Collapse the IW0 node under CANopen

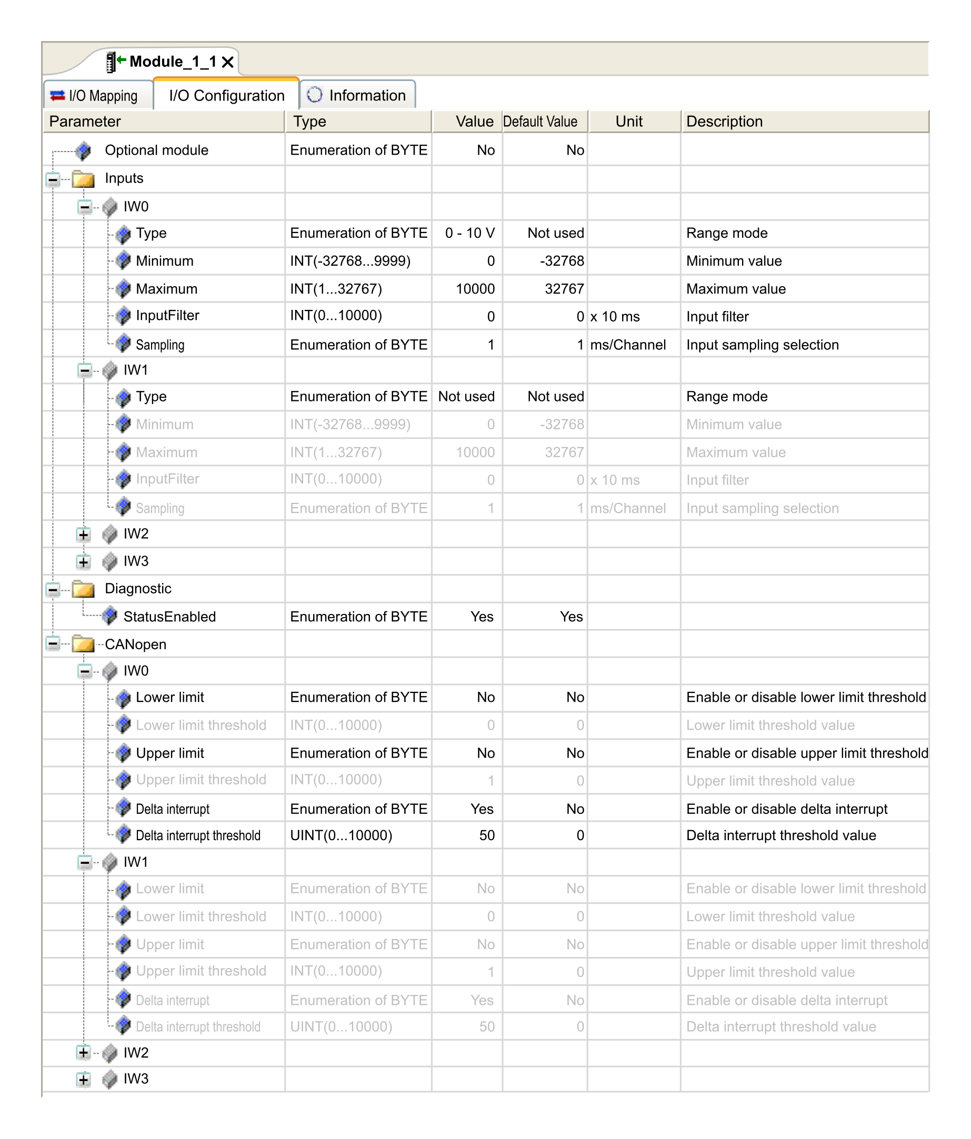(x=84, y=671)
